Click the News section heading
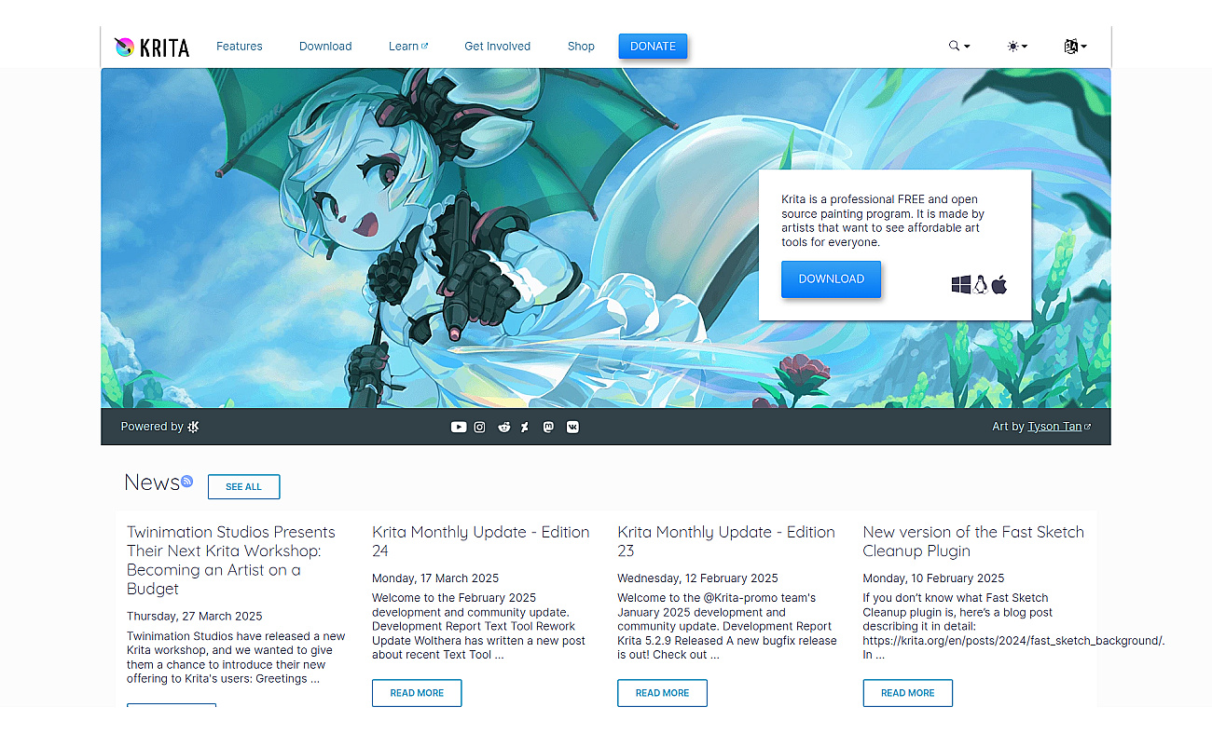1212x734 pixels. click(x=152, y=483)
